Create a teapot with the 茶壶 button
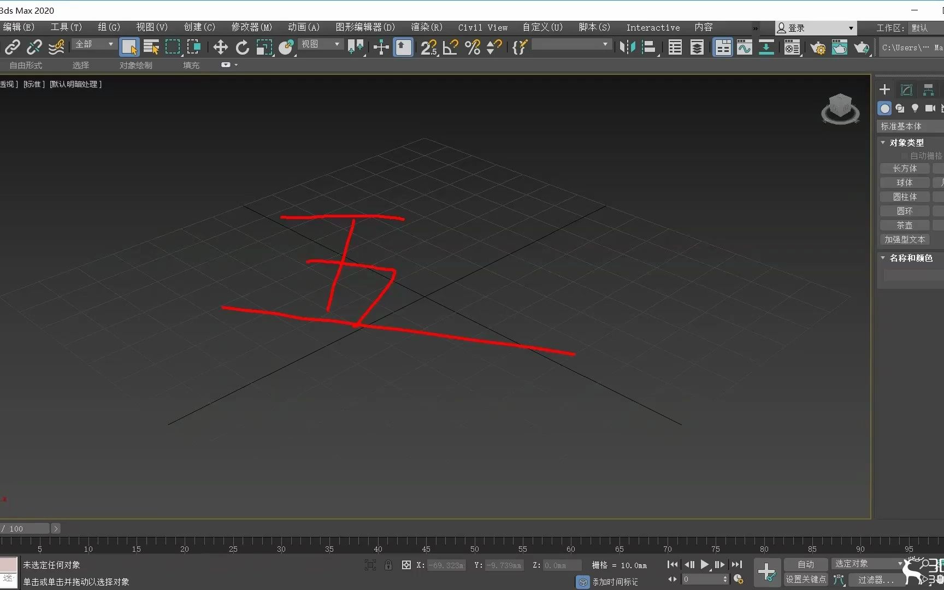Image resolution: width=944 pixels, height=590 pixels. pyautogui.click(x=905, y=225)
